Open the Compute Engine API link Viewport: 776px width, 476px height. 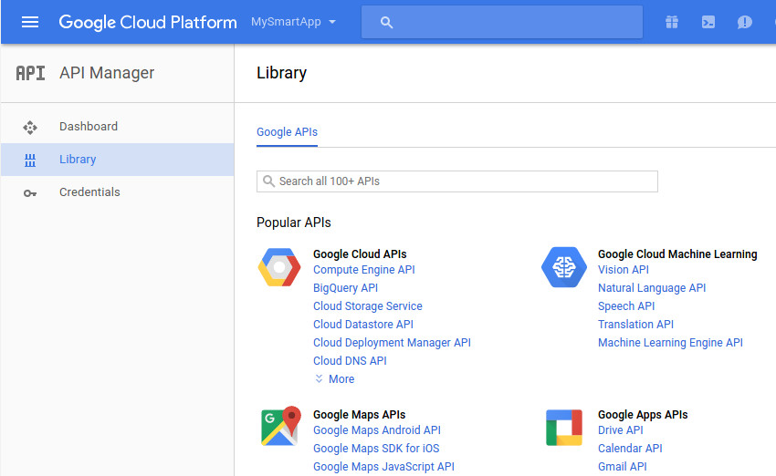tap(363, 270)
